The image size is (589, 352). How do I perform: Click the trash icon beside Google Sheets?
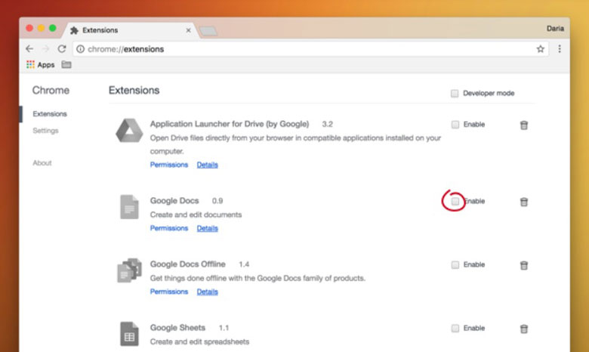(x=523, y=329)
